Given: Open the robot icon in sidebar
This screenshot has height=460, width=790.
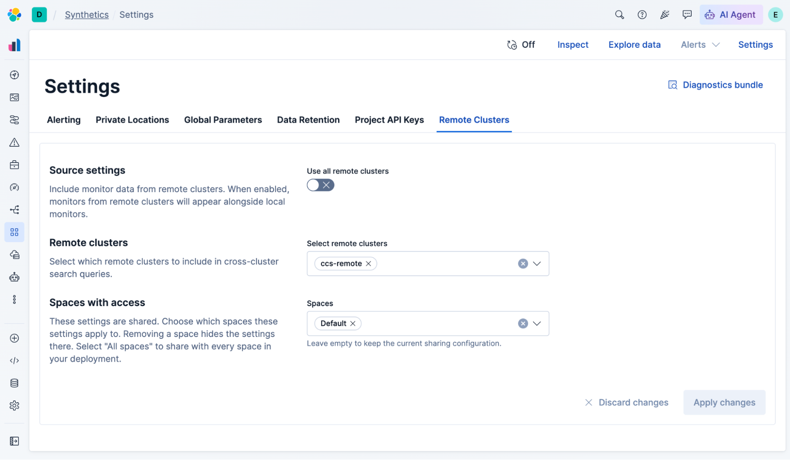Looking at the screenshot, I should [x=14, y=277].
